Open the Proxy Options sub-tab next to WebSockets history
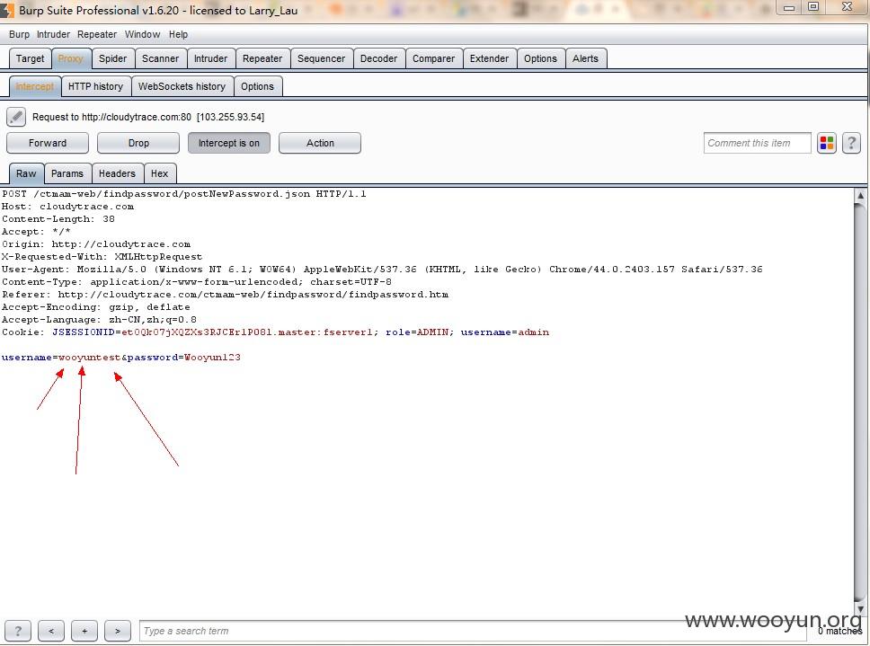 (x=257, y=86)
